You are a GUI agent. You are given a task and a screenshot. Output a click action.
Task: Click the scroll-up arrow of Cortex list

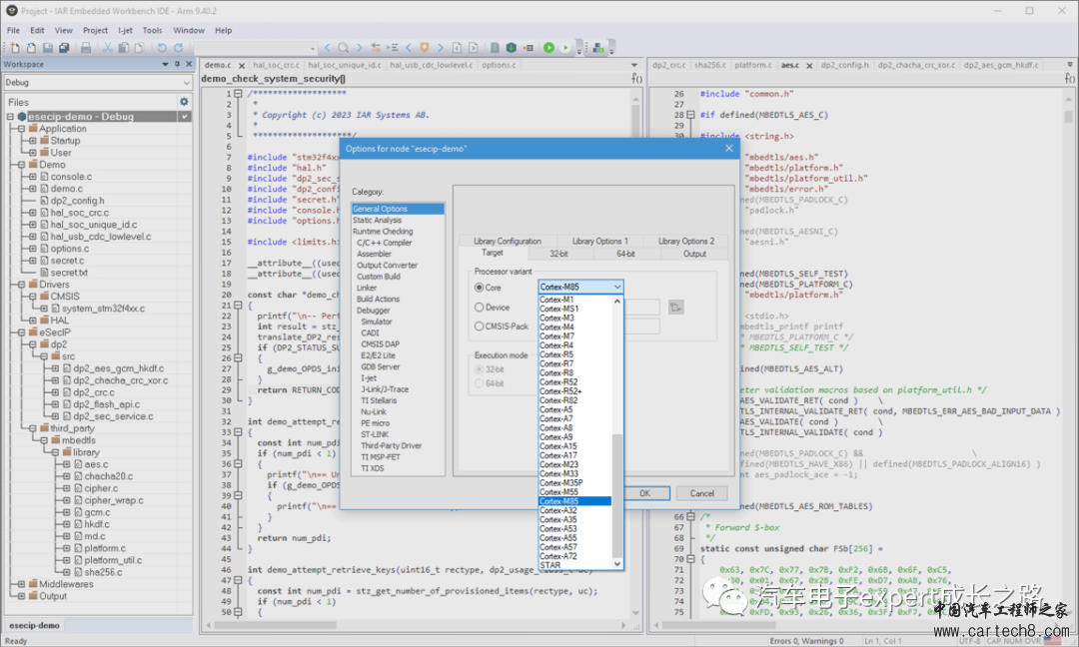coord(617,302)
